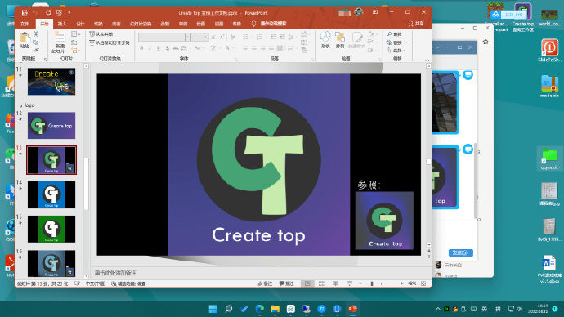Paste clipboard contents with large clipboard icon
Image resolution: width=564 pixels, height=317 pixels.
click(25, 38)
